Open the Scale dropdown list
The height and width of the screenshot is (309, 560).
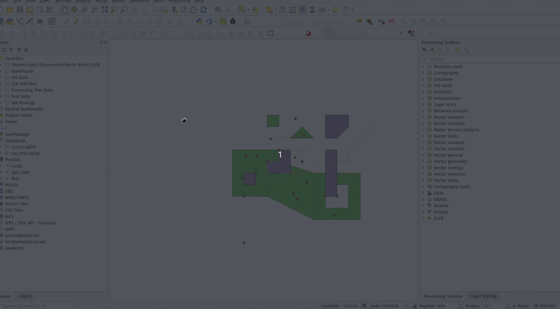[406, 306]
